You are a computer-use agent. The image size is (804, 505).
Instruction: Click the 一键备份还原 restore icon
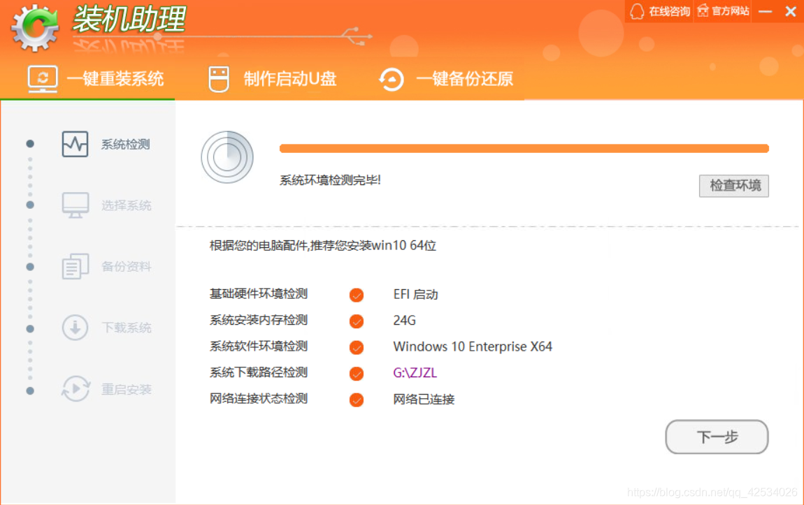[x=392, y=80]
